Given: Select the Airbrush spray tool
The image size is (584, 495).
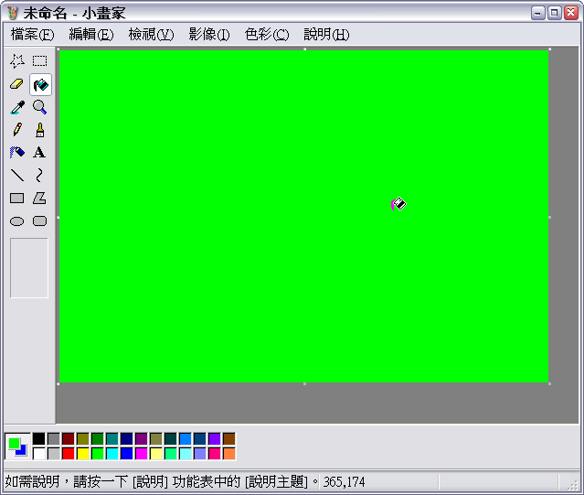Looking at the screenshot, I should tap(17, 153).
